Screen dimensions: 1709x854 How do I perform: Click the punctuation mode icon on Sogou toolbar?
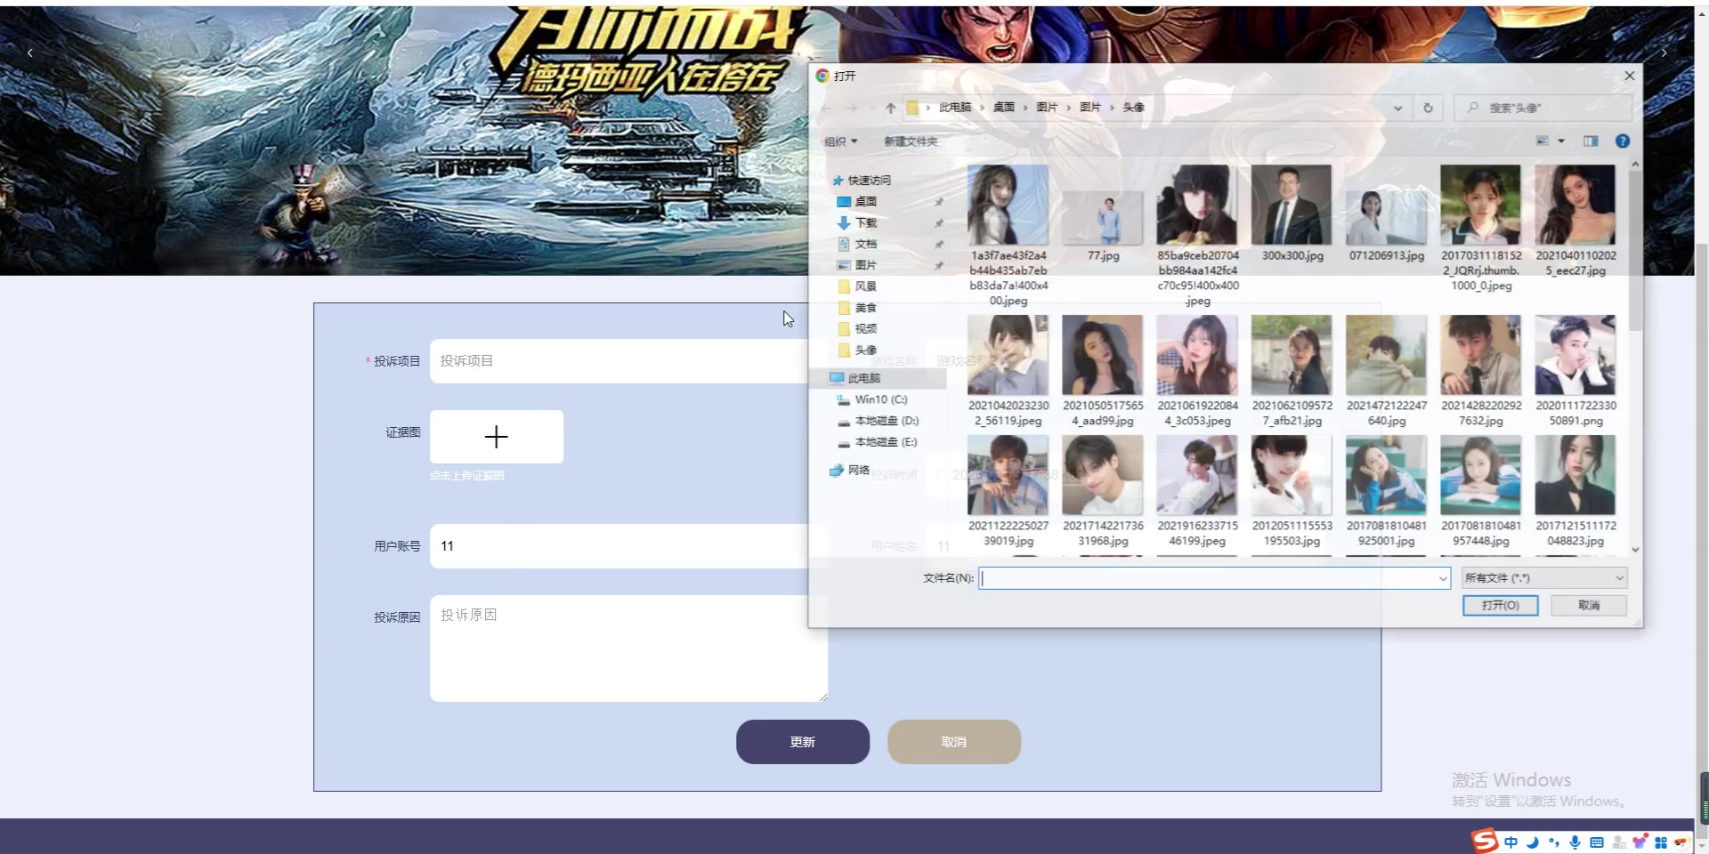(x=1553, y=842)
